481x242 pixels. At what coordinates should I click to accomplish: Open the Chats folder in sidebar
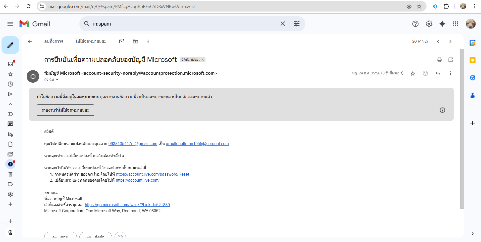(10, 124)
